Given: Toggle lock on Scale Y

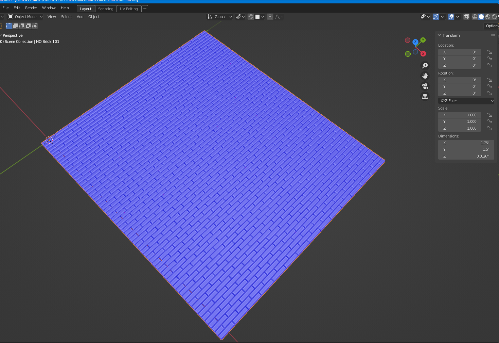Looking at the screenshot, I should click(489, 121).
